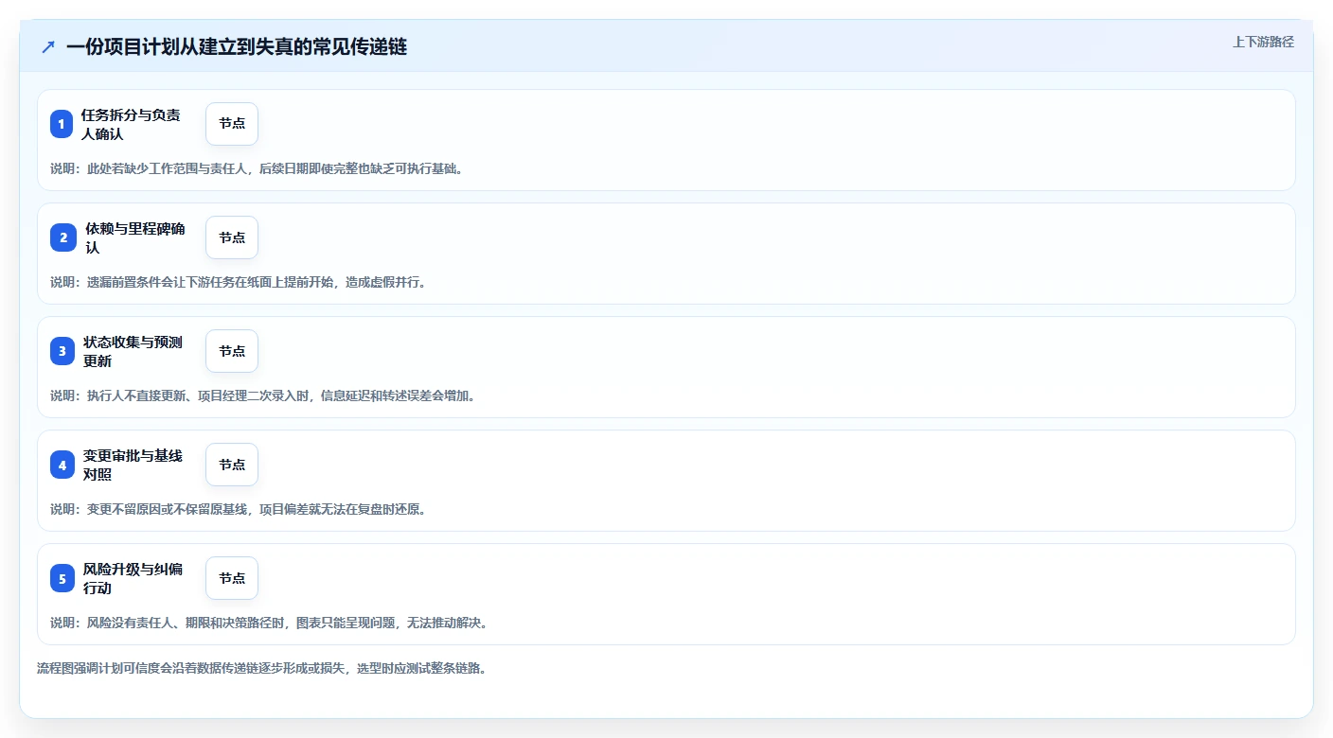
Task: Select the step title 依赖与里程碑确认
Action: click(x=134, y=237)
